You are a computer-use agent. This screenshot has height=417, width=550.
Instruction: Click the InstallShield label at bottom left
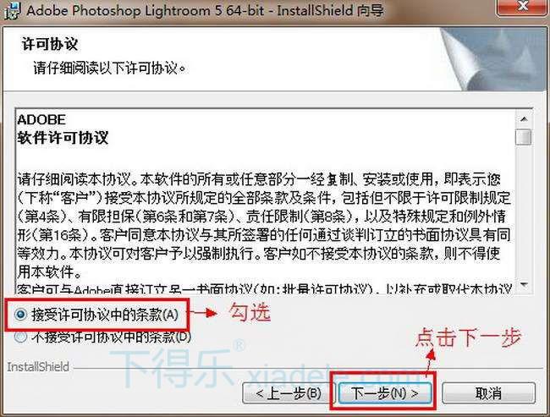tap(38, 367)
